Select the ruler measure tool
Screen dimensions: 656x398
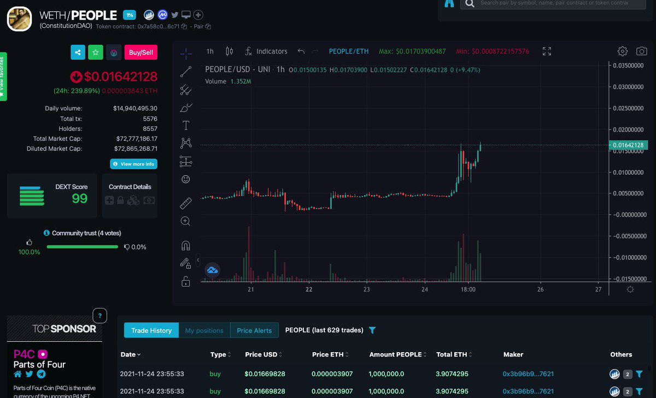pos(186,204)
